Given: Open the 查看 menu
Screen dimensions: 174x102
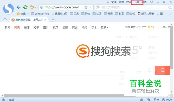Looking at the screenshot, I should (121, 2).
